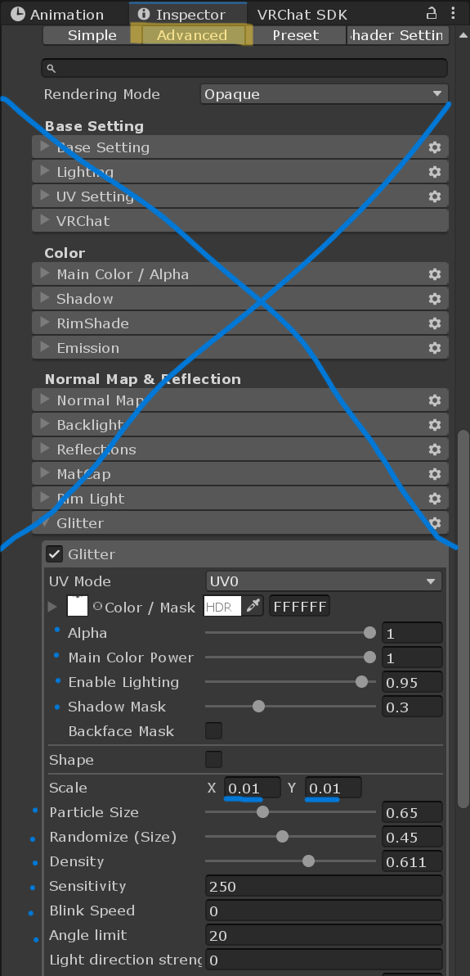
Task: Open the Reflections gear icon menu
Action: [x=435, y=450]
